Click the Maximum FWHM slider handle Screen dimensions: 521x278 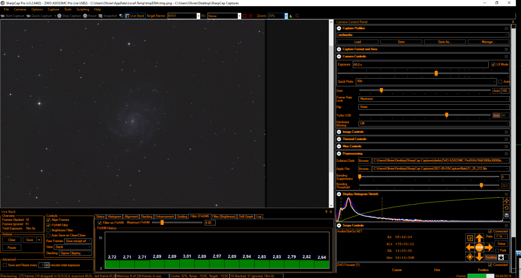pyautogui.click(x=162, y=222)
